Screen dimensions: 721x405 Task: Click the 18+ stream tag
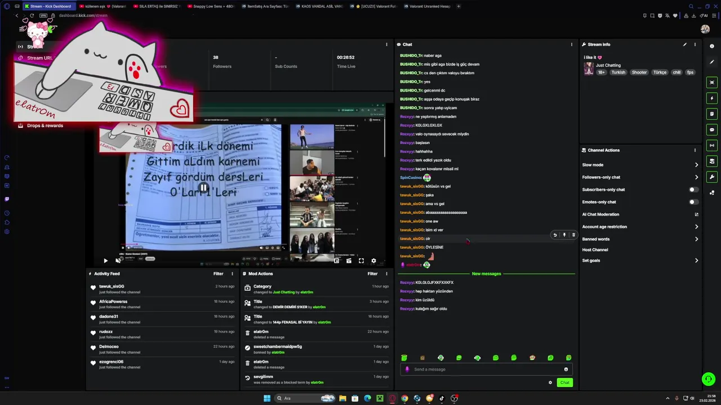[602, 73]
